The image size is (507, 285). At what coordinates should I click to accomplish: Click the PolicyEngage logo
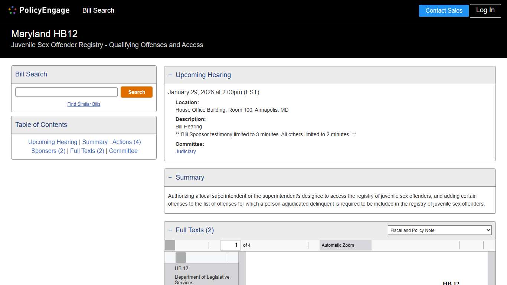[39, 10]
